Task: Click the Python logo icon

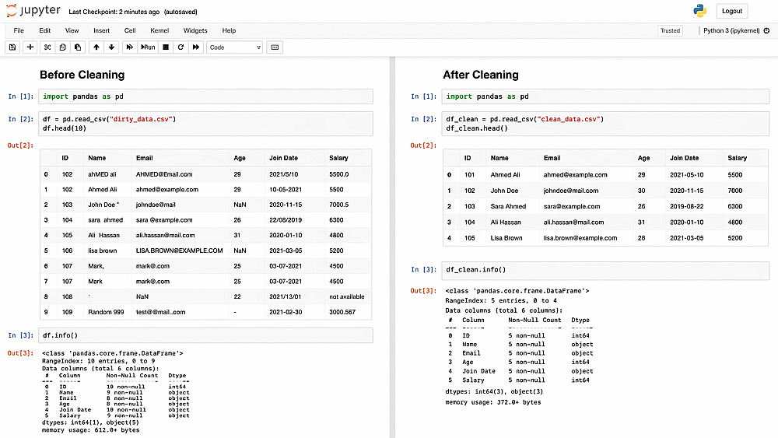Action: [699, 11]
